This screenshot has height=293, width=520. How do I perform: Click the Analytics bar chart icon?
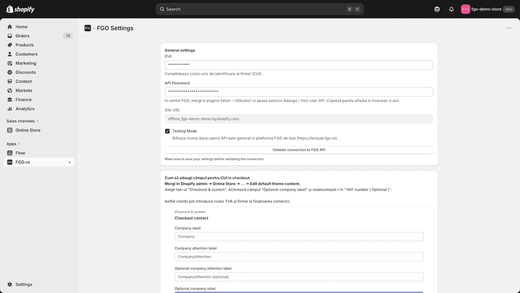pyautogui.click(x=9, y=109)
